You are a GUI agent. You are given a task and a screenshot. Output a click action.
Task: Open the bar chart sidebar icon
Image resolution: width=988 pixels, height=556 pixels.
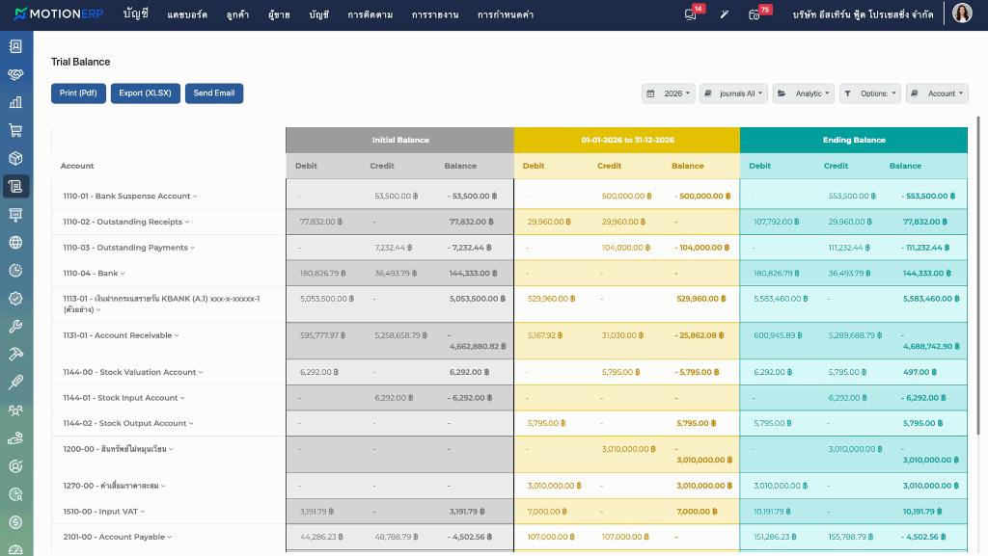[15, 102]
